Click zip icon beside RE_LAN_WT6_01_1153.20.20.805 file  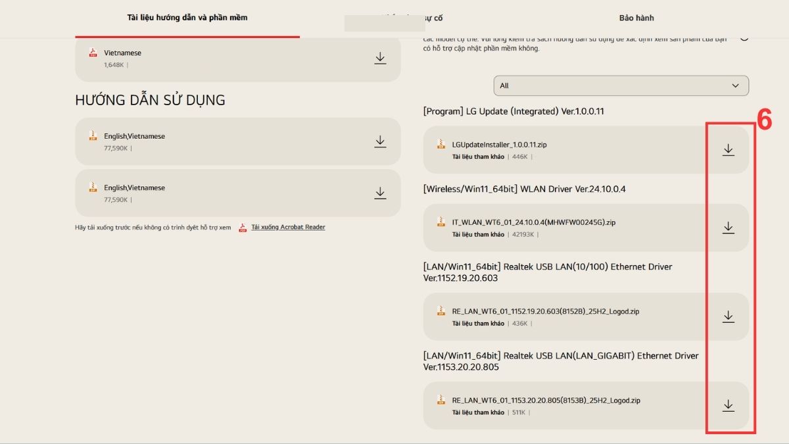pos(441,399)
